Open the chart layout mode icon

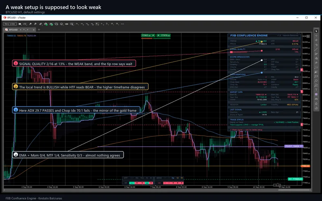click(x=20, y=24)
